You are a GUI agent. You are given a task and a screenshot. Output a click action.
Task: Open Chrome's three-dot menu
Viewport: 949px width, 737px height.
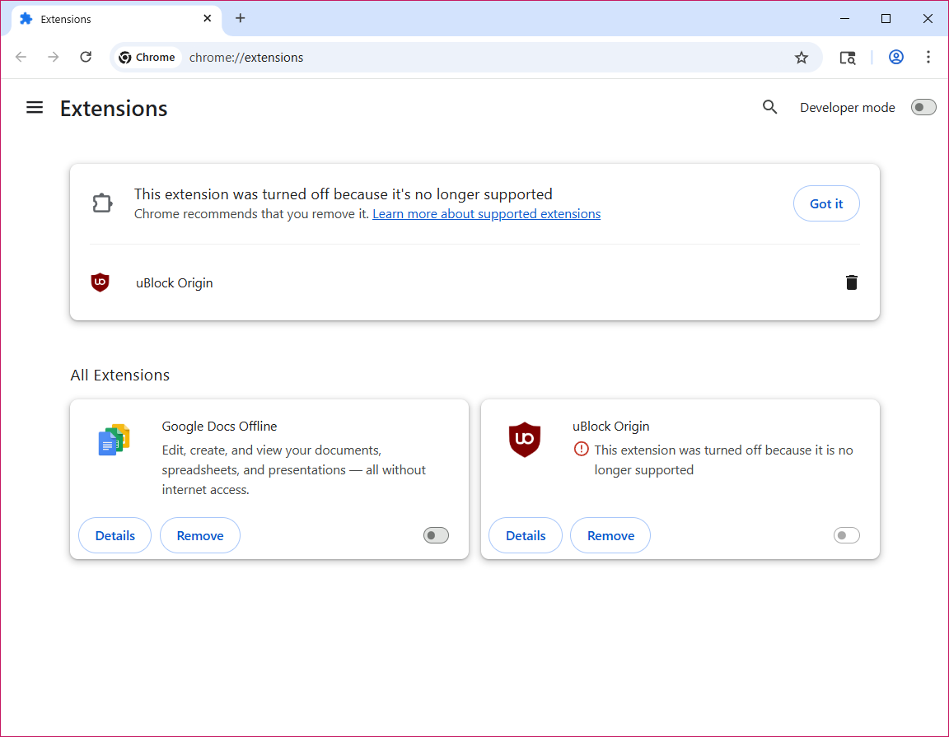928,57
